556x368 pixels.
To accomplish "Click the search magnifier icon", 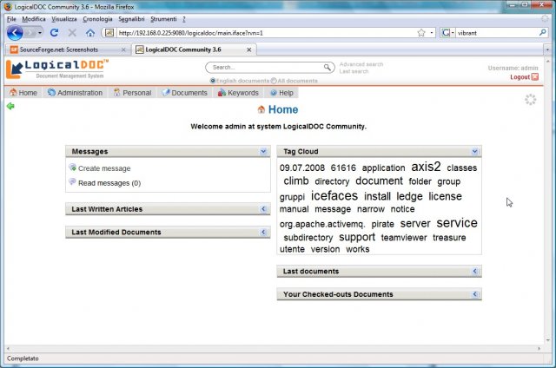I will pos(328,68).
